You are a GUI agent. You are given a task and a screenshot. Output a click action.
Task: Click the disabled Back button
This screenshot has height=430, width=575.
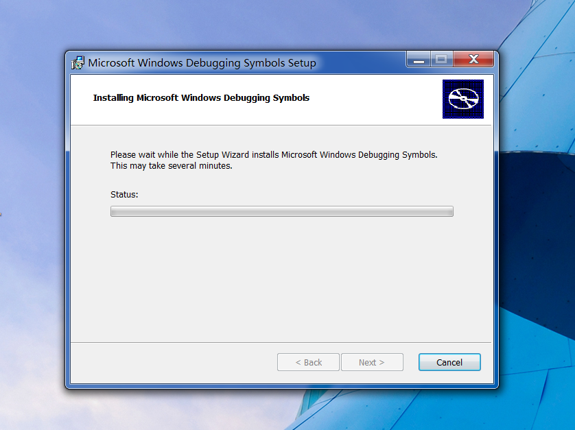[308, 362]
